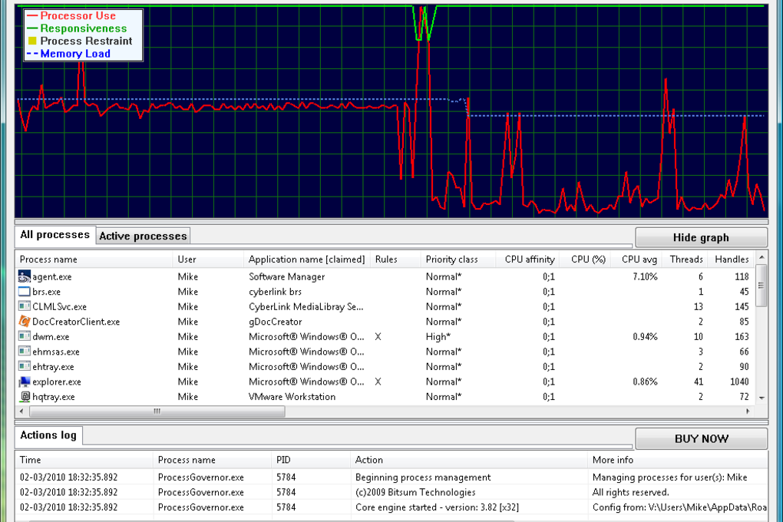Click the ehmsas.exe process icon
This screenshot has width=783, height=522.
[24, 351]
